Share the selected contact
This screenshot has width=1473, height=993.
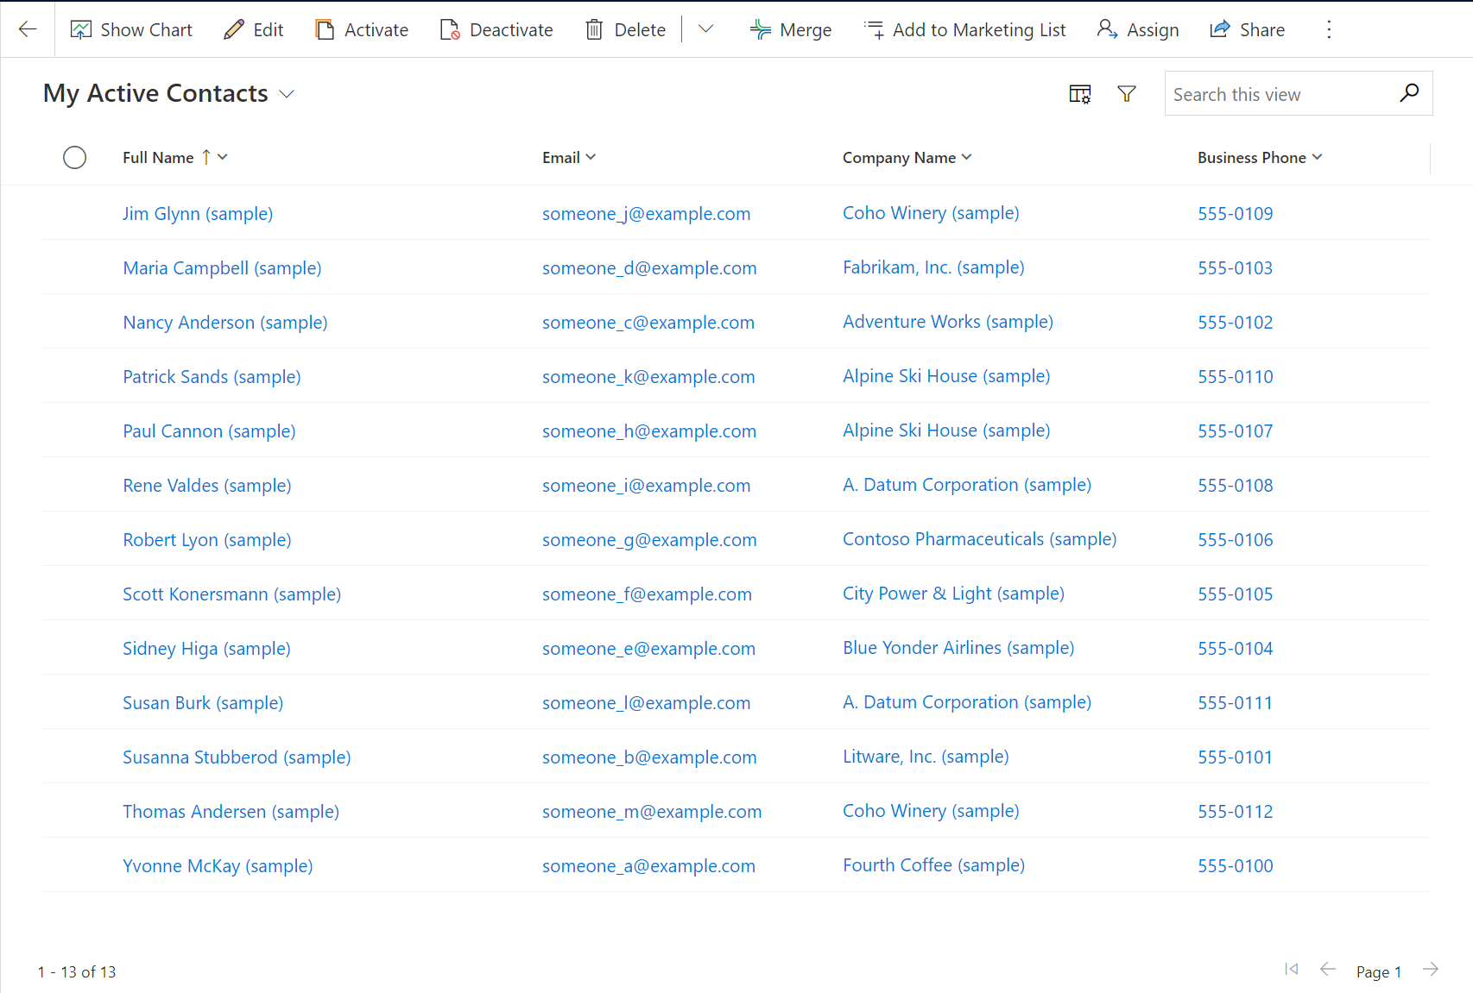[x=1248, y=29]
